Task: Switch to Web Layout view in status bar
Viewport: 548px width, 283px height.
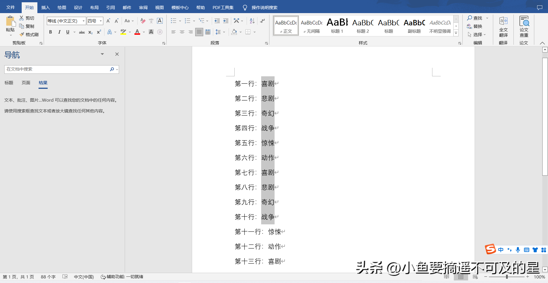Action: click(475, 277)
